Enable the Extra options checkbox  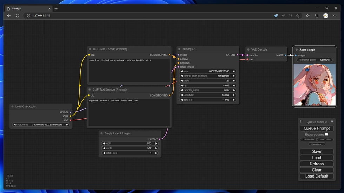[x=326, y=134]
